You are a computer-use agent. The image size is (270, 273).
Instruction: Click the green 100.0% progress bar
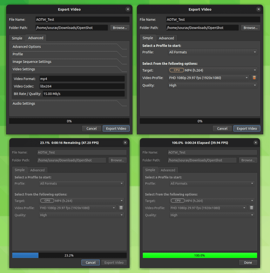[200, 255]
